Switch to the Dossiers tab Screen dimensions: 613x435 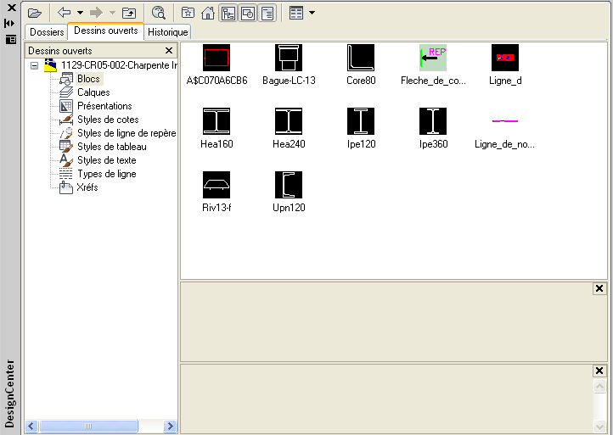[x=47, y=31]
